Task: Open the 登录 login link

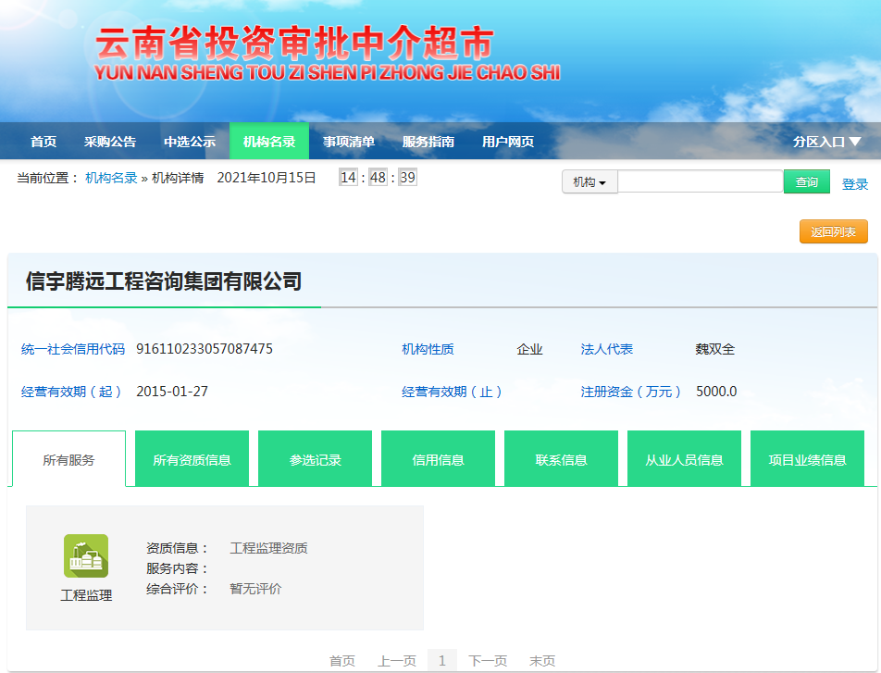Action: (856, 184)
